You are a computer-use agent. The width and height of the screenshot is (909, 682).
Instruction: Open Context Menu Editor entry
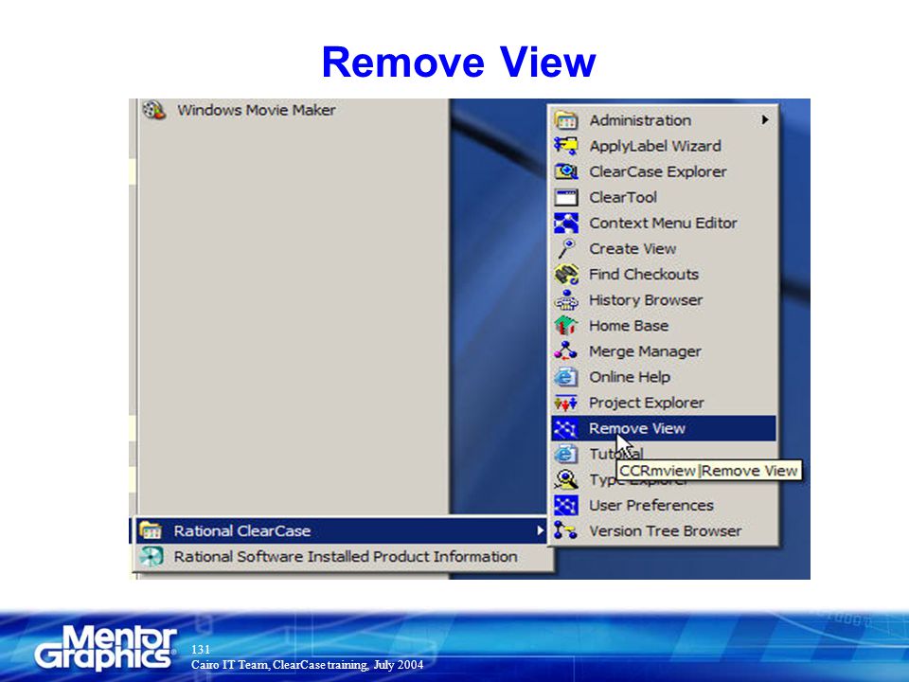coord(664,223)
